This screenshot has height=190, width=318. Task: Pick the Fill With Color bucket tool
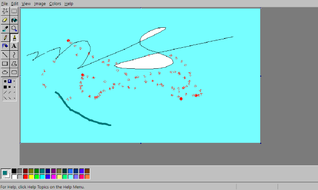coord(14,20)
